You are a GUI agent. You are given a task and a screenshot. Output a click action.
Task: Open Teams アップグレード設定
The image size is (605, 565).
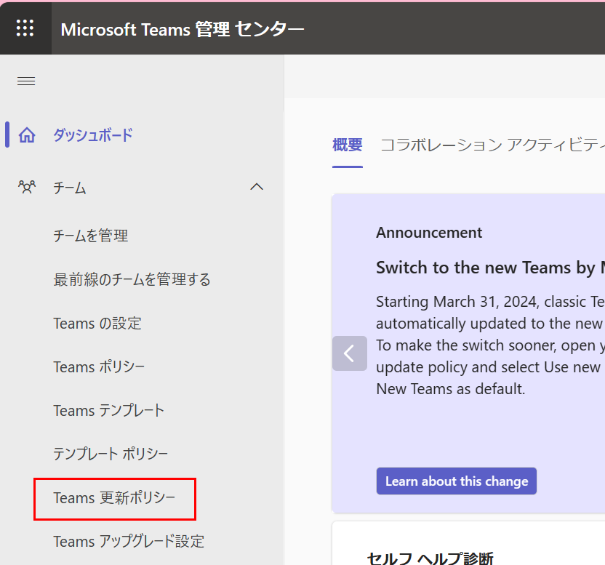[129, 541]
